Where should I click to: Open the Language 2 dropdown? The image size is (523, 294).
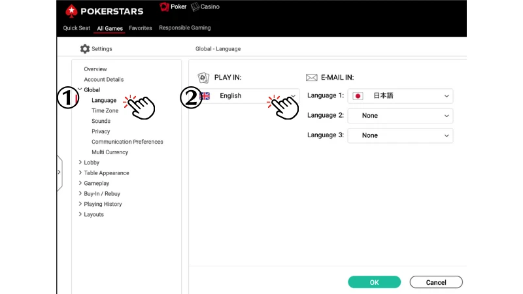tap(400, 116)
